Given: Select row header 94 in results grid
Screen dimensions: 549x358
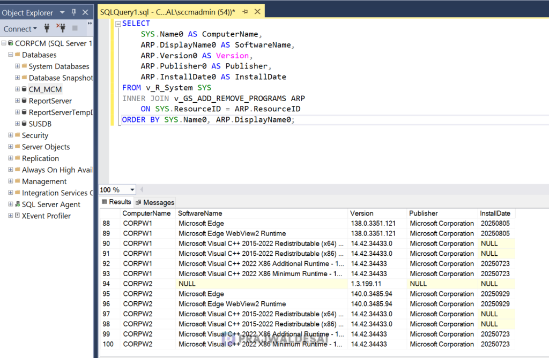Looking at the screenshot, I should [x=110, y=284].
